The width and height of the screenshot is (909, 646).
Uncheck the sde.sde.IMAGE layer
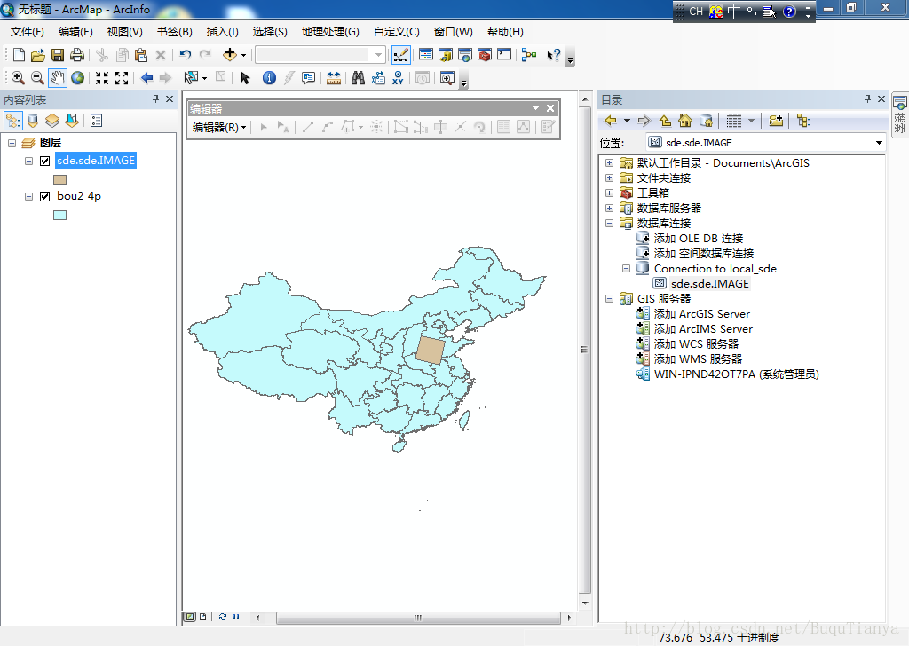[44, 161]
